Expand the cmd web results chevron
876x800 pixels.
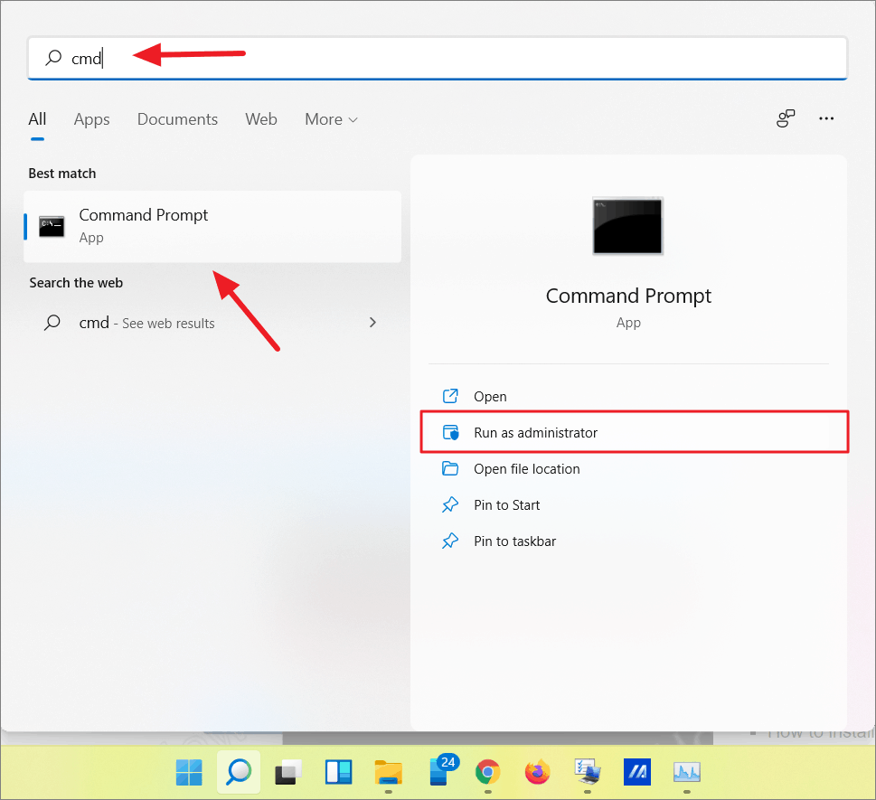(x=372, y=323)
